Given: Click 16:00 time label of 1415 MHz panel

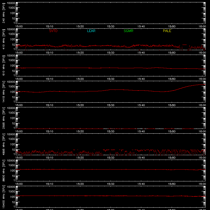Looking at the screenshot, I should click(x=202, y=105).
